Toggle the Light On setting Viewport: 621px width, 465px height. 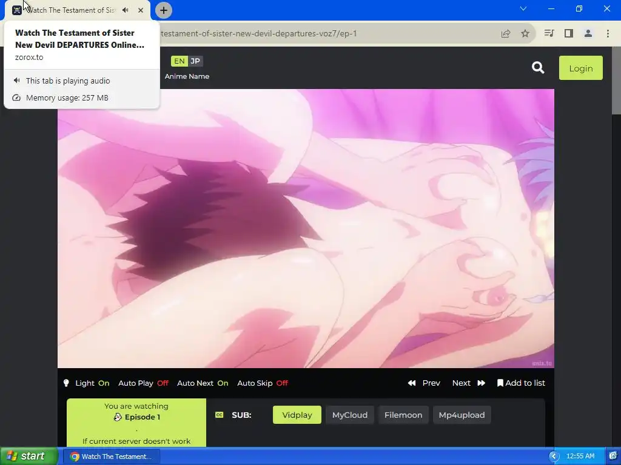(x=92, y=383)
